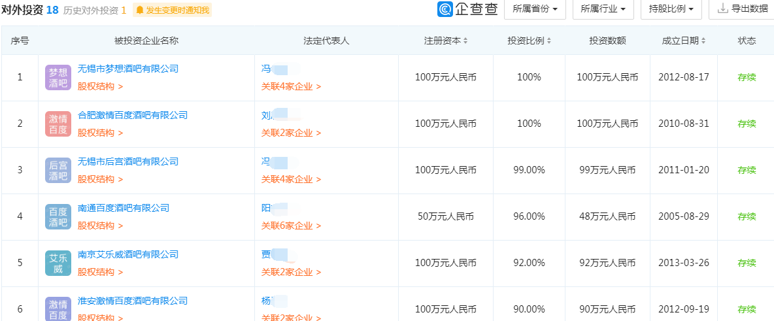Click the 法定代表人 column header
Screen dimensions: 774x321
[x=326, y=41]
